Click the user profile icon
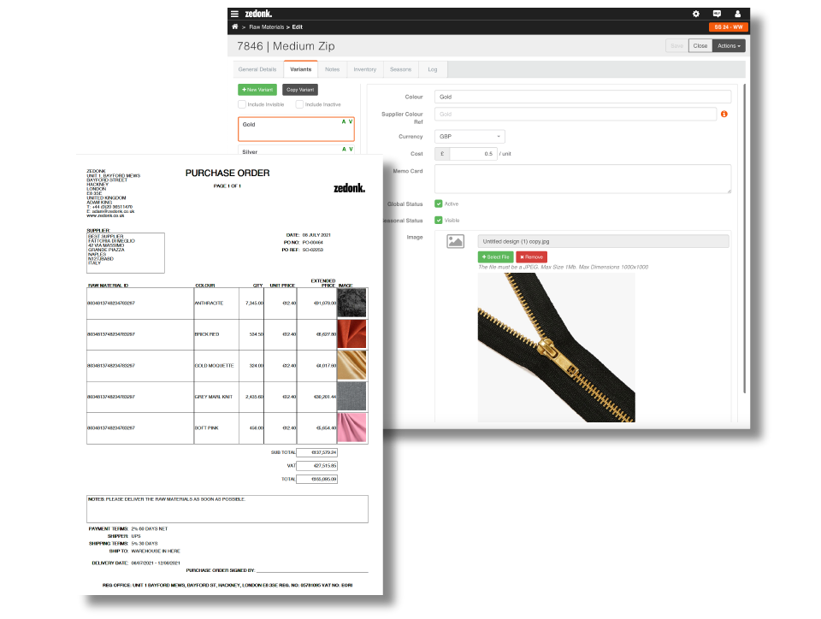The height and width of the screenshot is (619, 821). tap(738, 14)
